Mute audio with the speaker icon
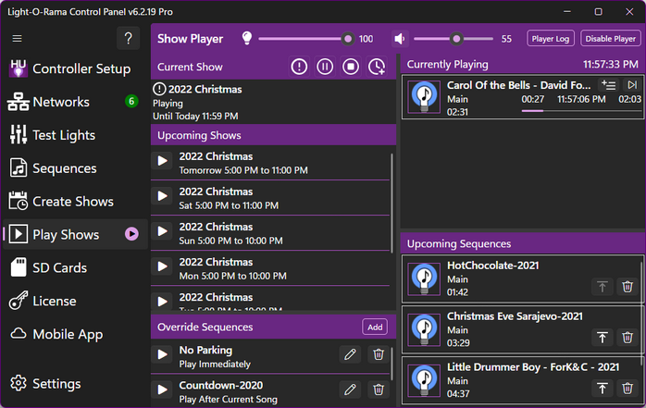Image resolution: width=646 pixels, height=408 pixels. [400, 39]
